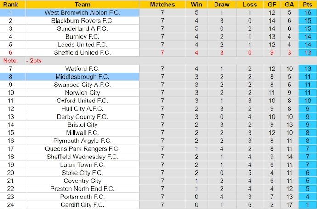This screenshot has width=317, height=209.
Task: Click the points cell showing 16
Action: pos(307,13)
